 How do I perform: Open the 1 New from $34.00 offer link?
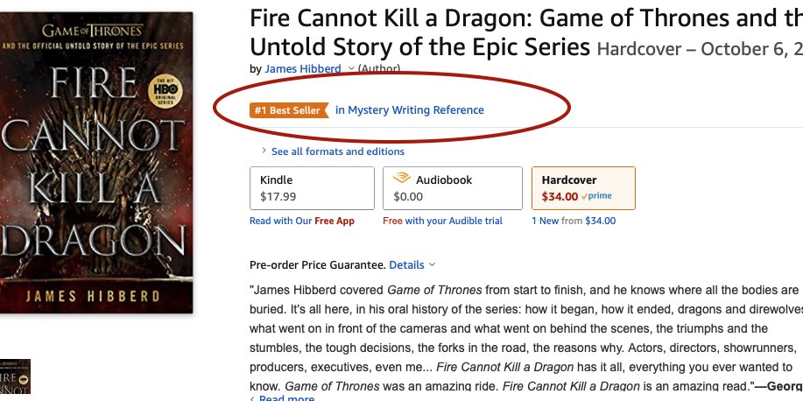[574, 221]
